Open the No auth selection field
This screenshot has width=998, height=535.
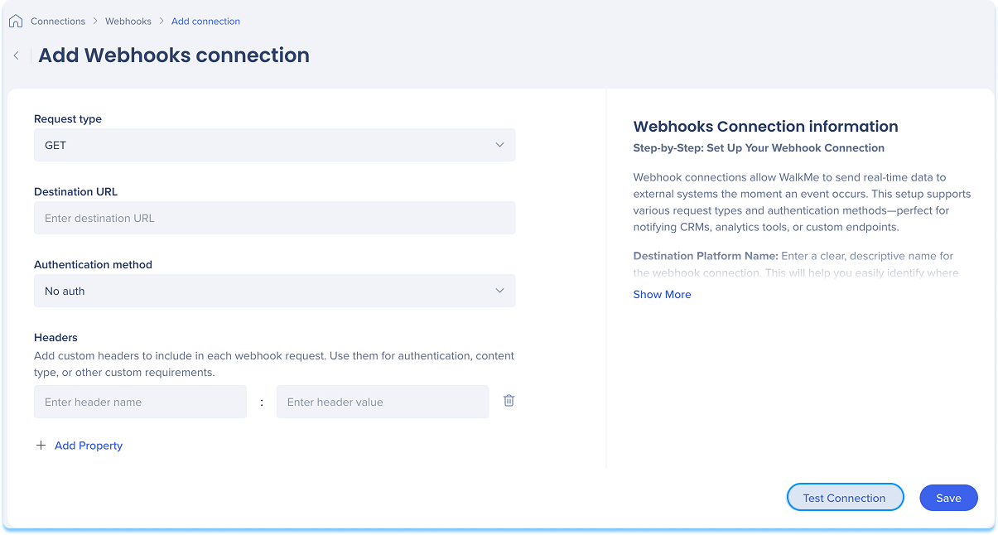click(x=274, y=291)
